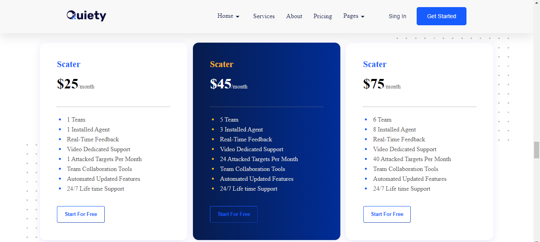This screenshot has width=540, height=242.
Task: Click the Sign In link
Action: click(x=397, y=16)
